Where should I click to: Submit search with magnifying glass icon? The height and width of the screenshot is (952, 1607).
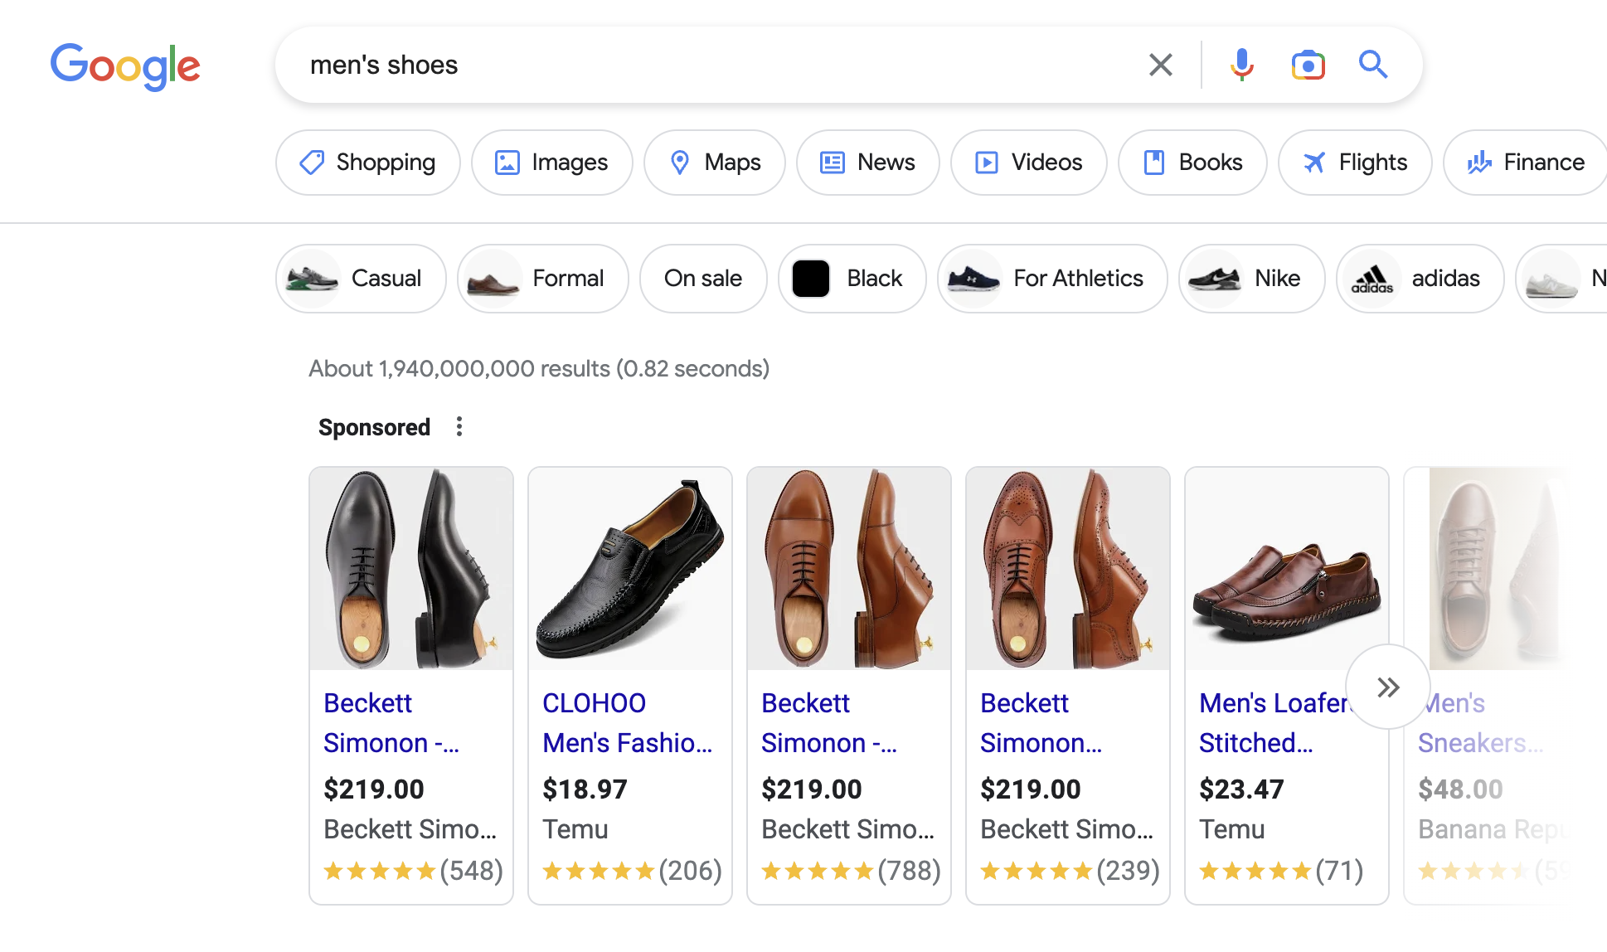point(1373,65)
